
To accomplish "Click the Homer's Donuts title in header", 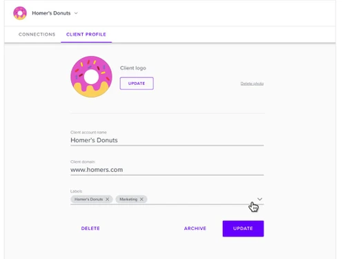I will [51, 13].
